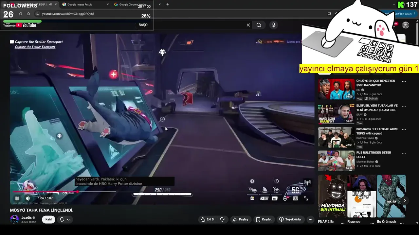
Task: Open KSI ÜNLÜYE EN ÇOK BENZEYEN thumbnail
Action: 336,89
